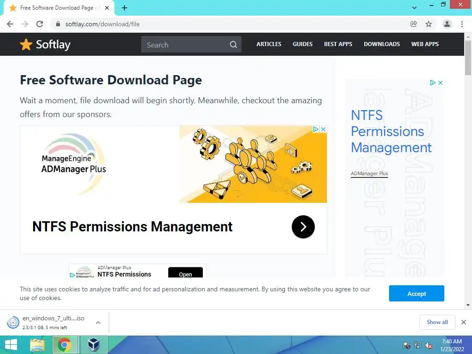The height and width of the screenshot is (354, 472).
Task: Click the Chrome taskbar icon
Action: (x=65, y=345)
